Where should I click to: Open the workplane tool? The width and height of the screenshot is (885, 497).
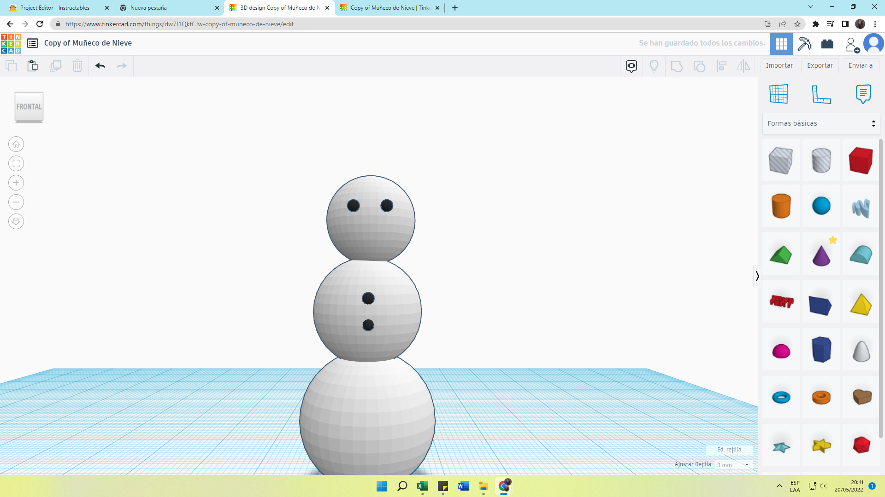(x=779, y=94)
